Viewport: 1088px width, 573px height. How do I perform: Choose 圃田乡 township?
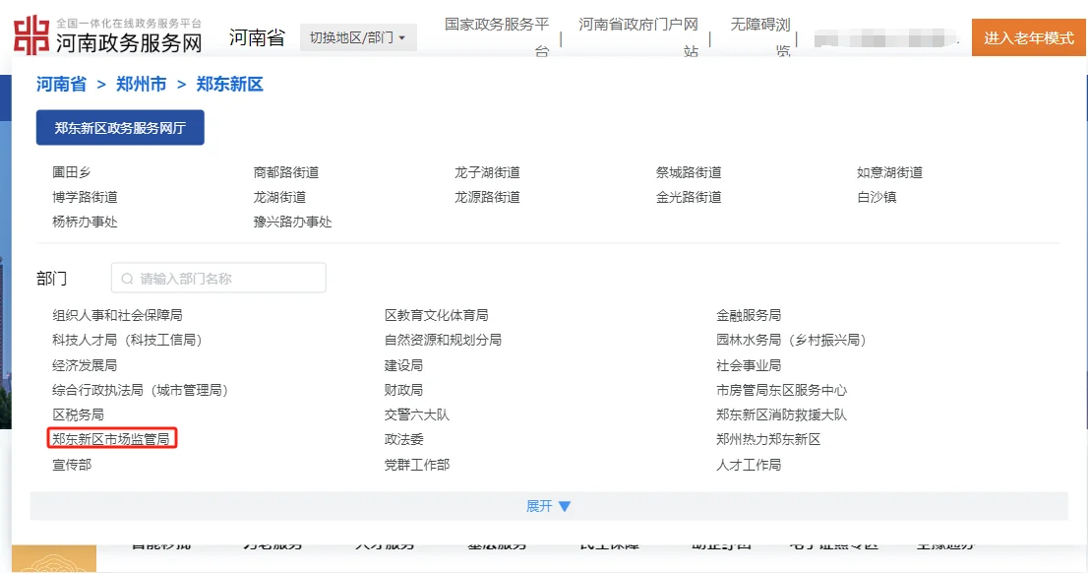pyautogui.click(x=72, y=172)
